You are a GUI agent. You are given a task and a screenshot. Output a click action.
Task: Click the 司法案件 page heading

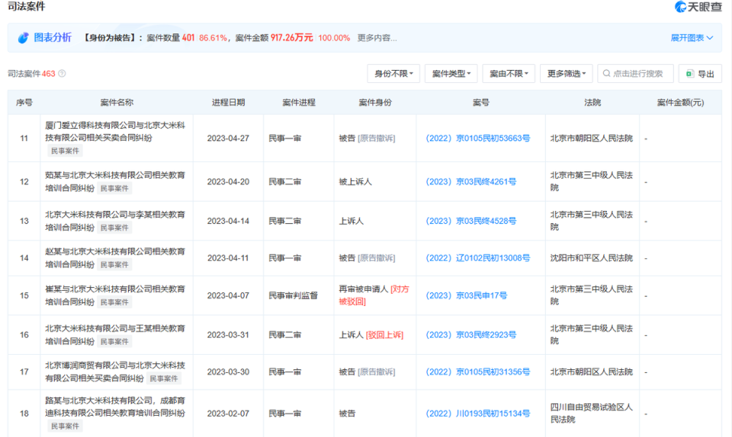tap(26, 7)
